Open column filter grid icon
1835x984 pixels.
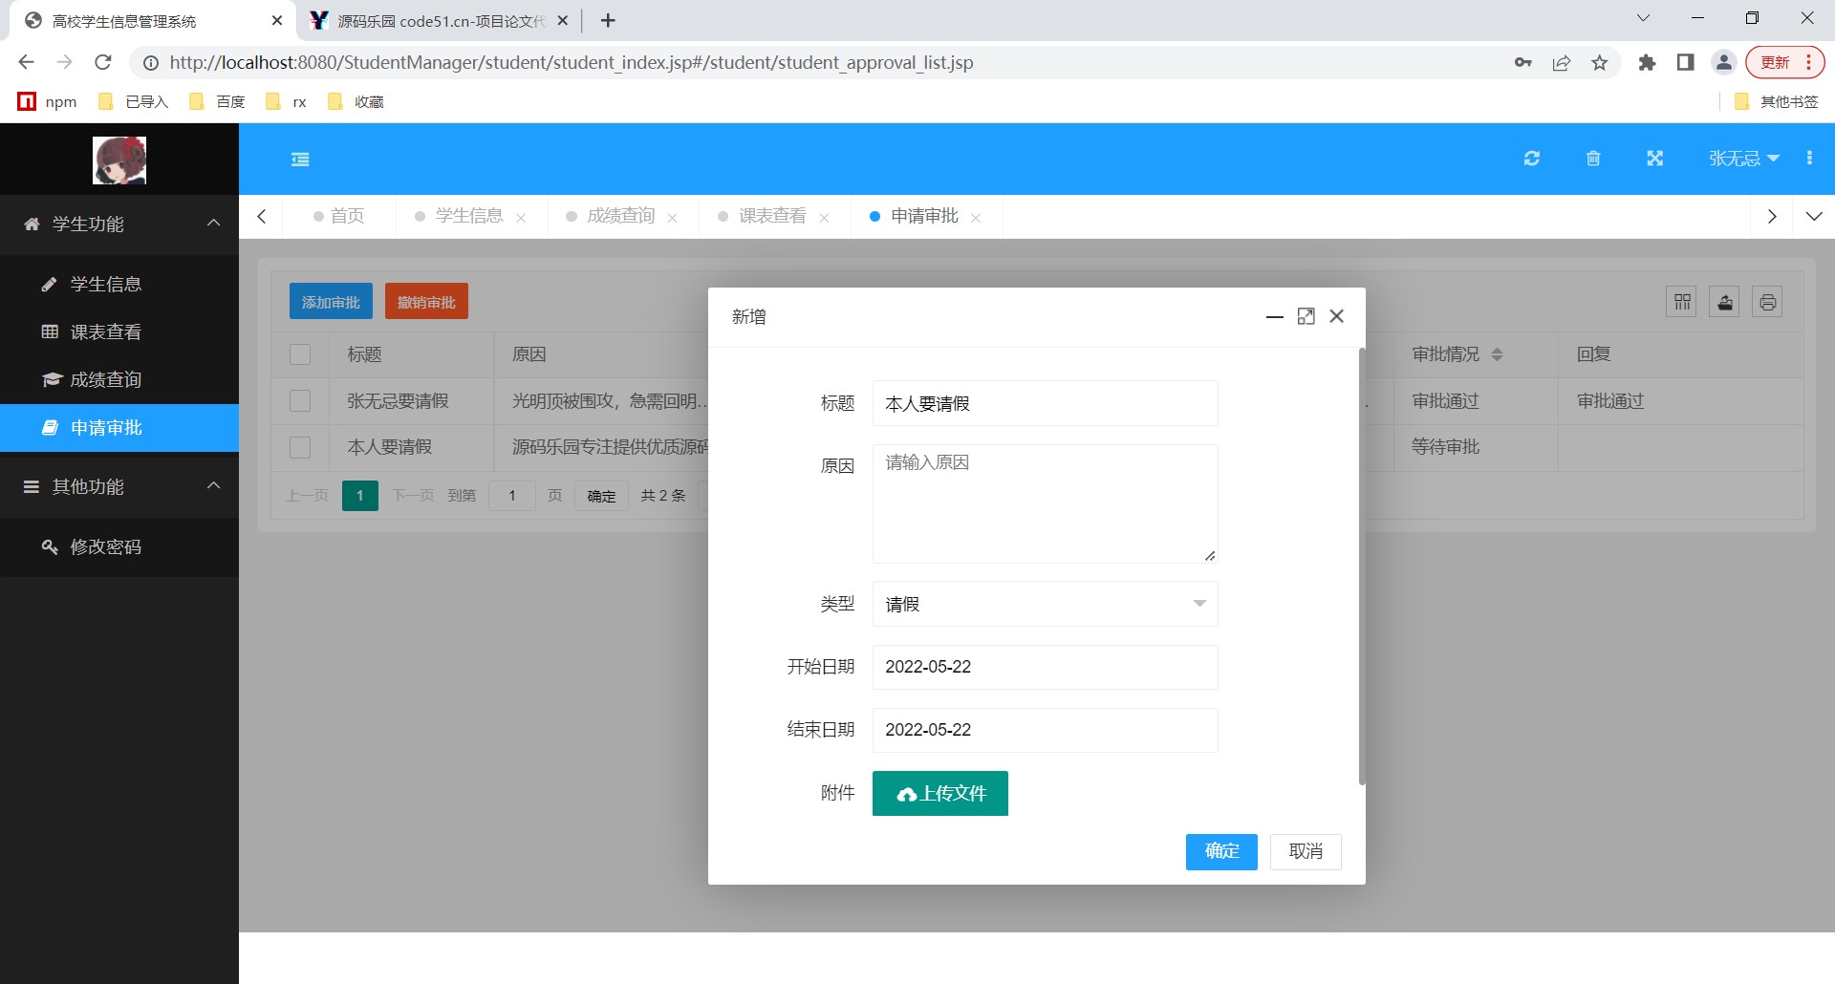click(x=1682, y=303)
